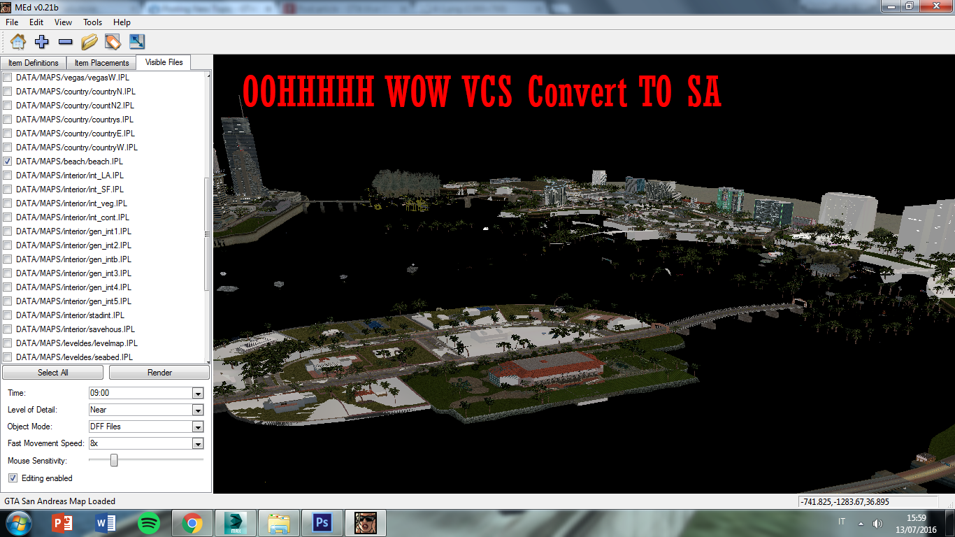Click the Render button

[x=159, y=373]
